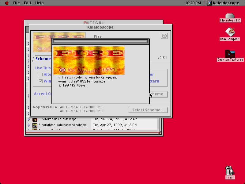The height and width of the screenshot is (184, 245).
Task: Open the Edit menu
Action: (x=28, y=3)
